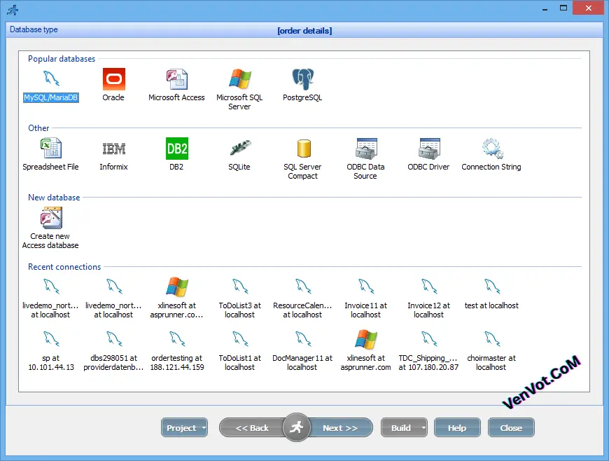This screenshot has height=461, width=609.
Task: Open the ODBC Data Source option
Action: click(x=365, y=149)
